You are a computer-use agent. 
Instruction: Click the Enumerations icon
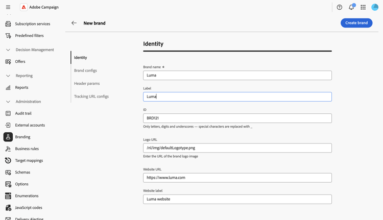[8, 196]
